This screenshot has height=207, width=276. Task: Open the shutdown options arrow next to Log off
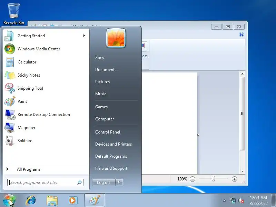(x=119, y=183)
